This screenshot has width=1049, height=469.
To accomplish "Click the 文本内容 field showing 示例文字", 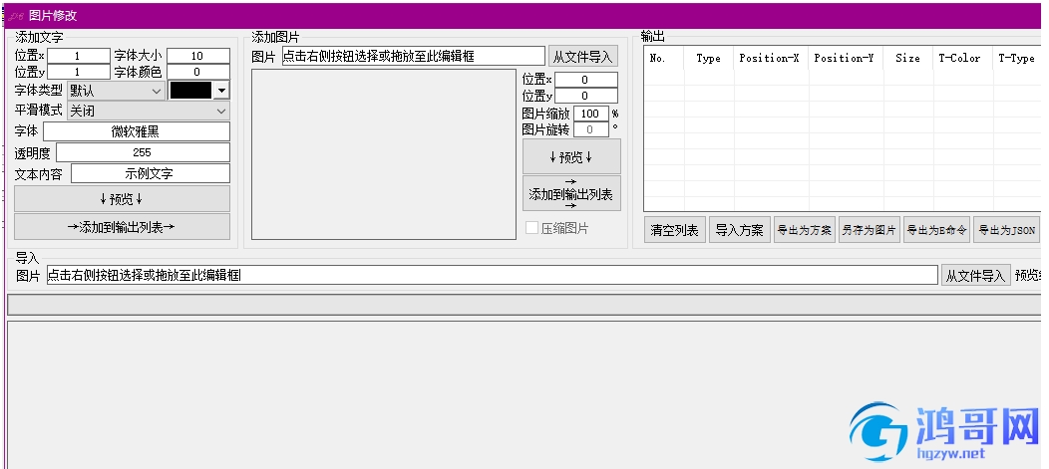I will click(150, 173).
